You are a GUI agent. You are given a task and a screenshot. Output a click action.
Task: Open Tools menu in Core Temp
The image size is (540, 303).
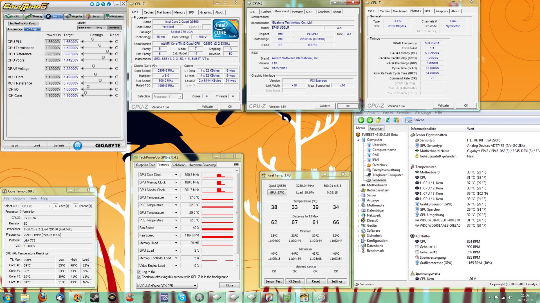pos(33,198)
